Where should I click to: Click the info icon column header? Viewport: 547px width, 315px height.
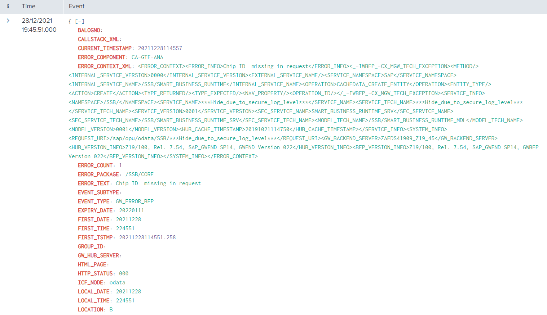[8, 6]
